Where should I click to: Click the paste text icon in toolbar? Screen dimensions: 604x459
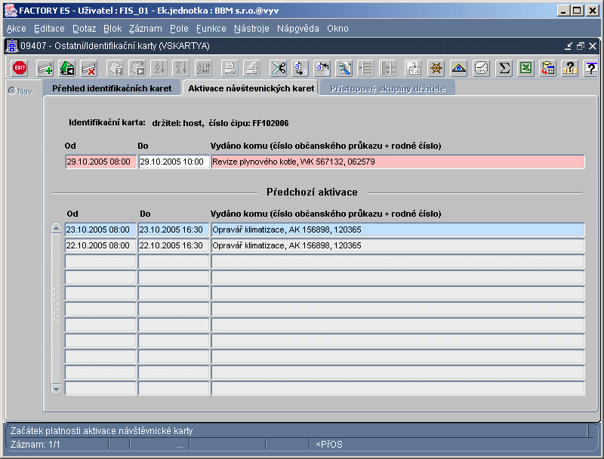(x=322, y=68)
